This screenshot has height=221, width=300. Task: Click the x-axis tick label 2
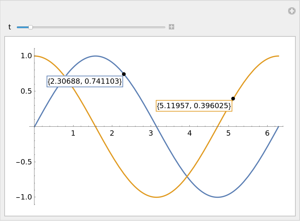coord(112,133)
